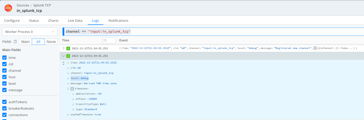Click the string type icon before abbreviation
The image size is (364, 120).
73,94
